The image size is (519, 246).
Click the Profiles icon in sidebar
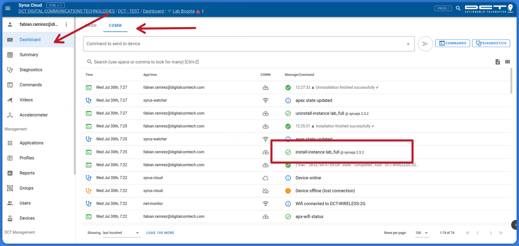[x=10, y=158]
